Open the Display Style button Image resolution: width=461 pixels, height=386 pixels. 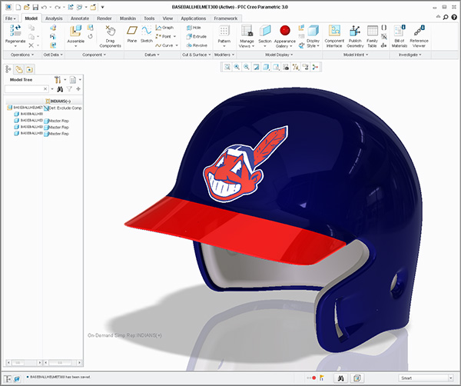pyautogui.click(x=313, y=36)
